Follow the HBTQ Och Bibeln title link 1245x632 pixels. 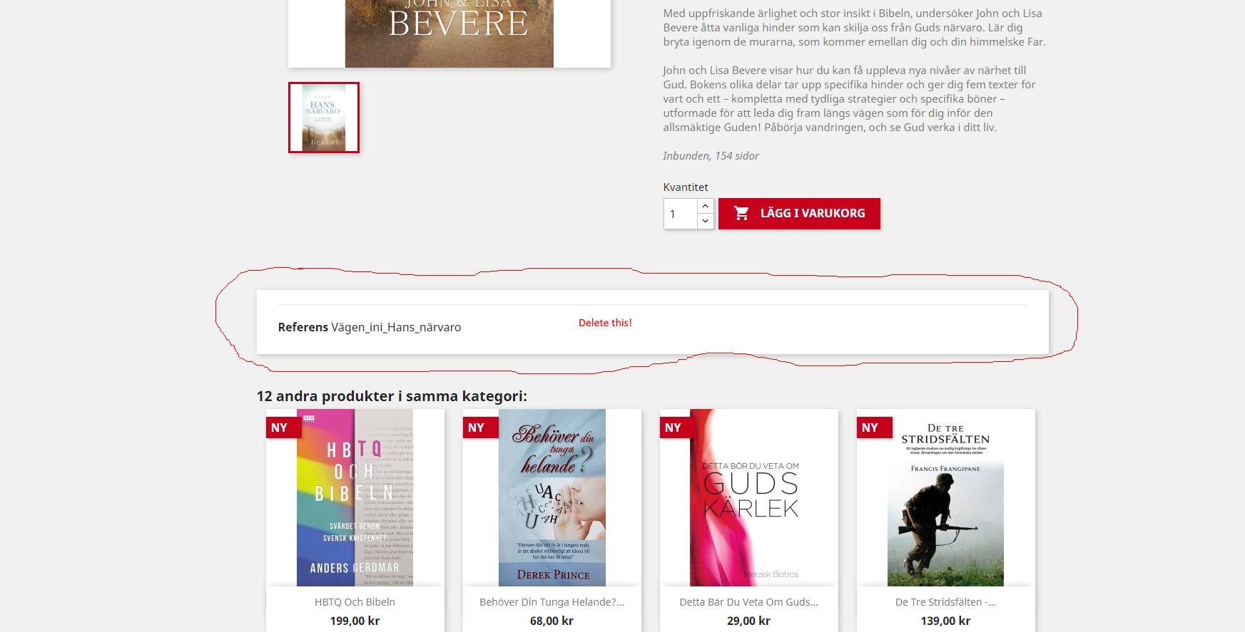355,602
